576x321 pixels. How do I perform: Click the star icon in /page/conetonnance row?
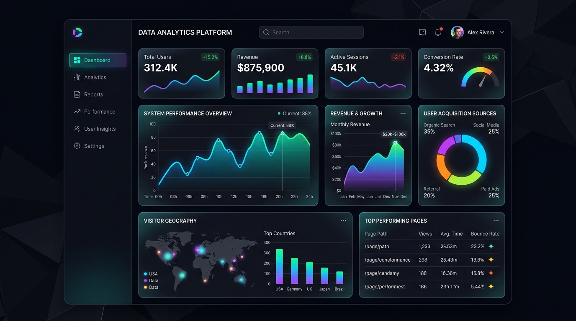coord(491,260)
